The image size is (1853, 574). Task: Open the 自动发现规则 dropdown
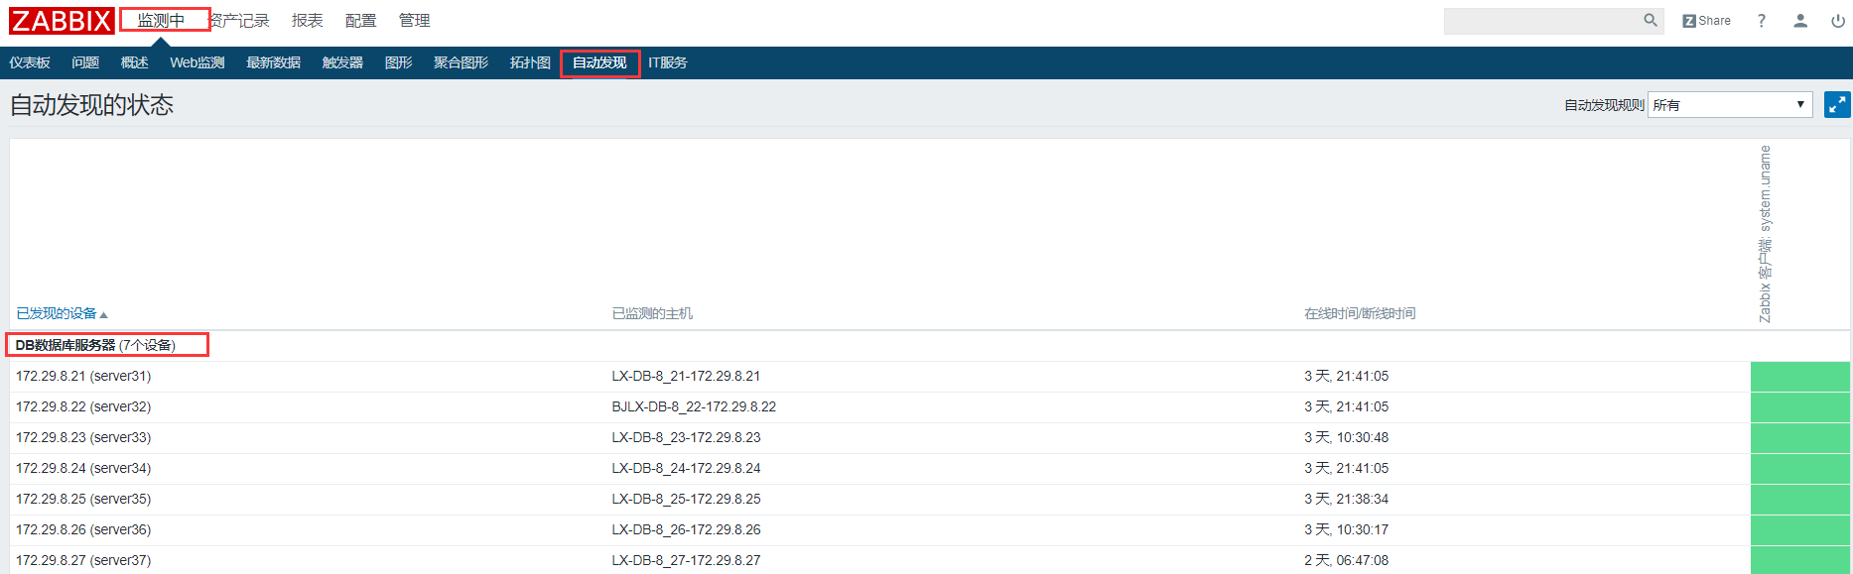(x=1730, y=105)
